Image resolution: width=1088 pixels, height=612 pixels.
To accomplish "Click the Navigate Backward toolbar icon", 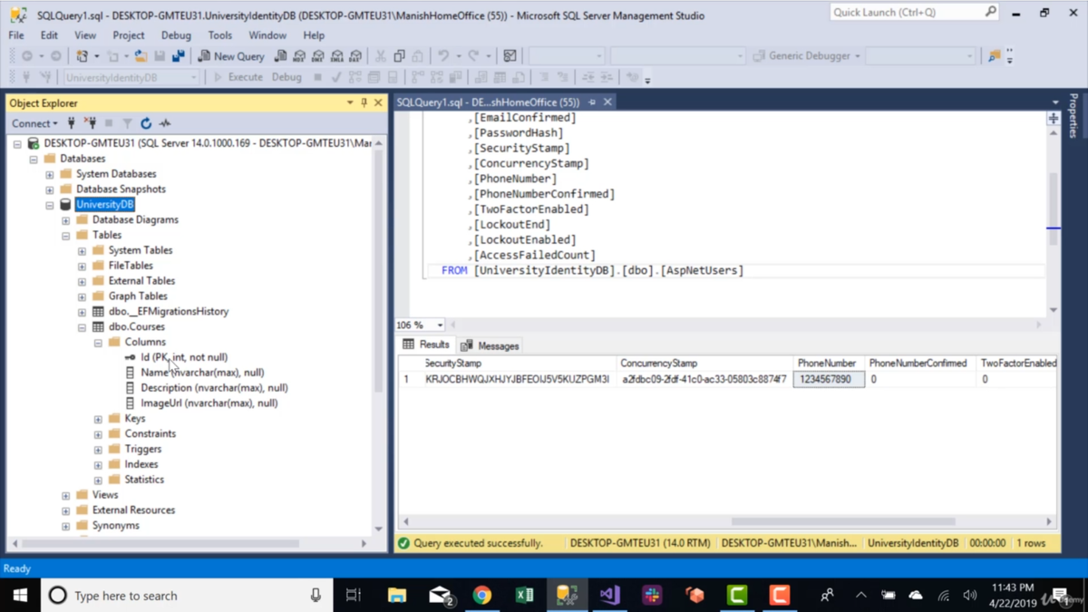I will 27,56.
